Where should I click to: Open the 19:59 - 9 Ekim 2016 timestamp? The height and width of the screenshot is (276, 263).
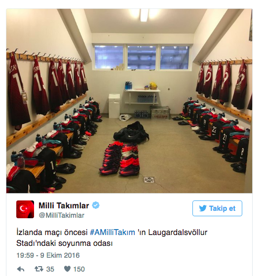[48, 255]
